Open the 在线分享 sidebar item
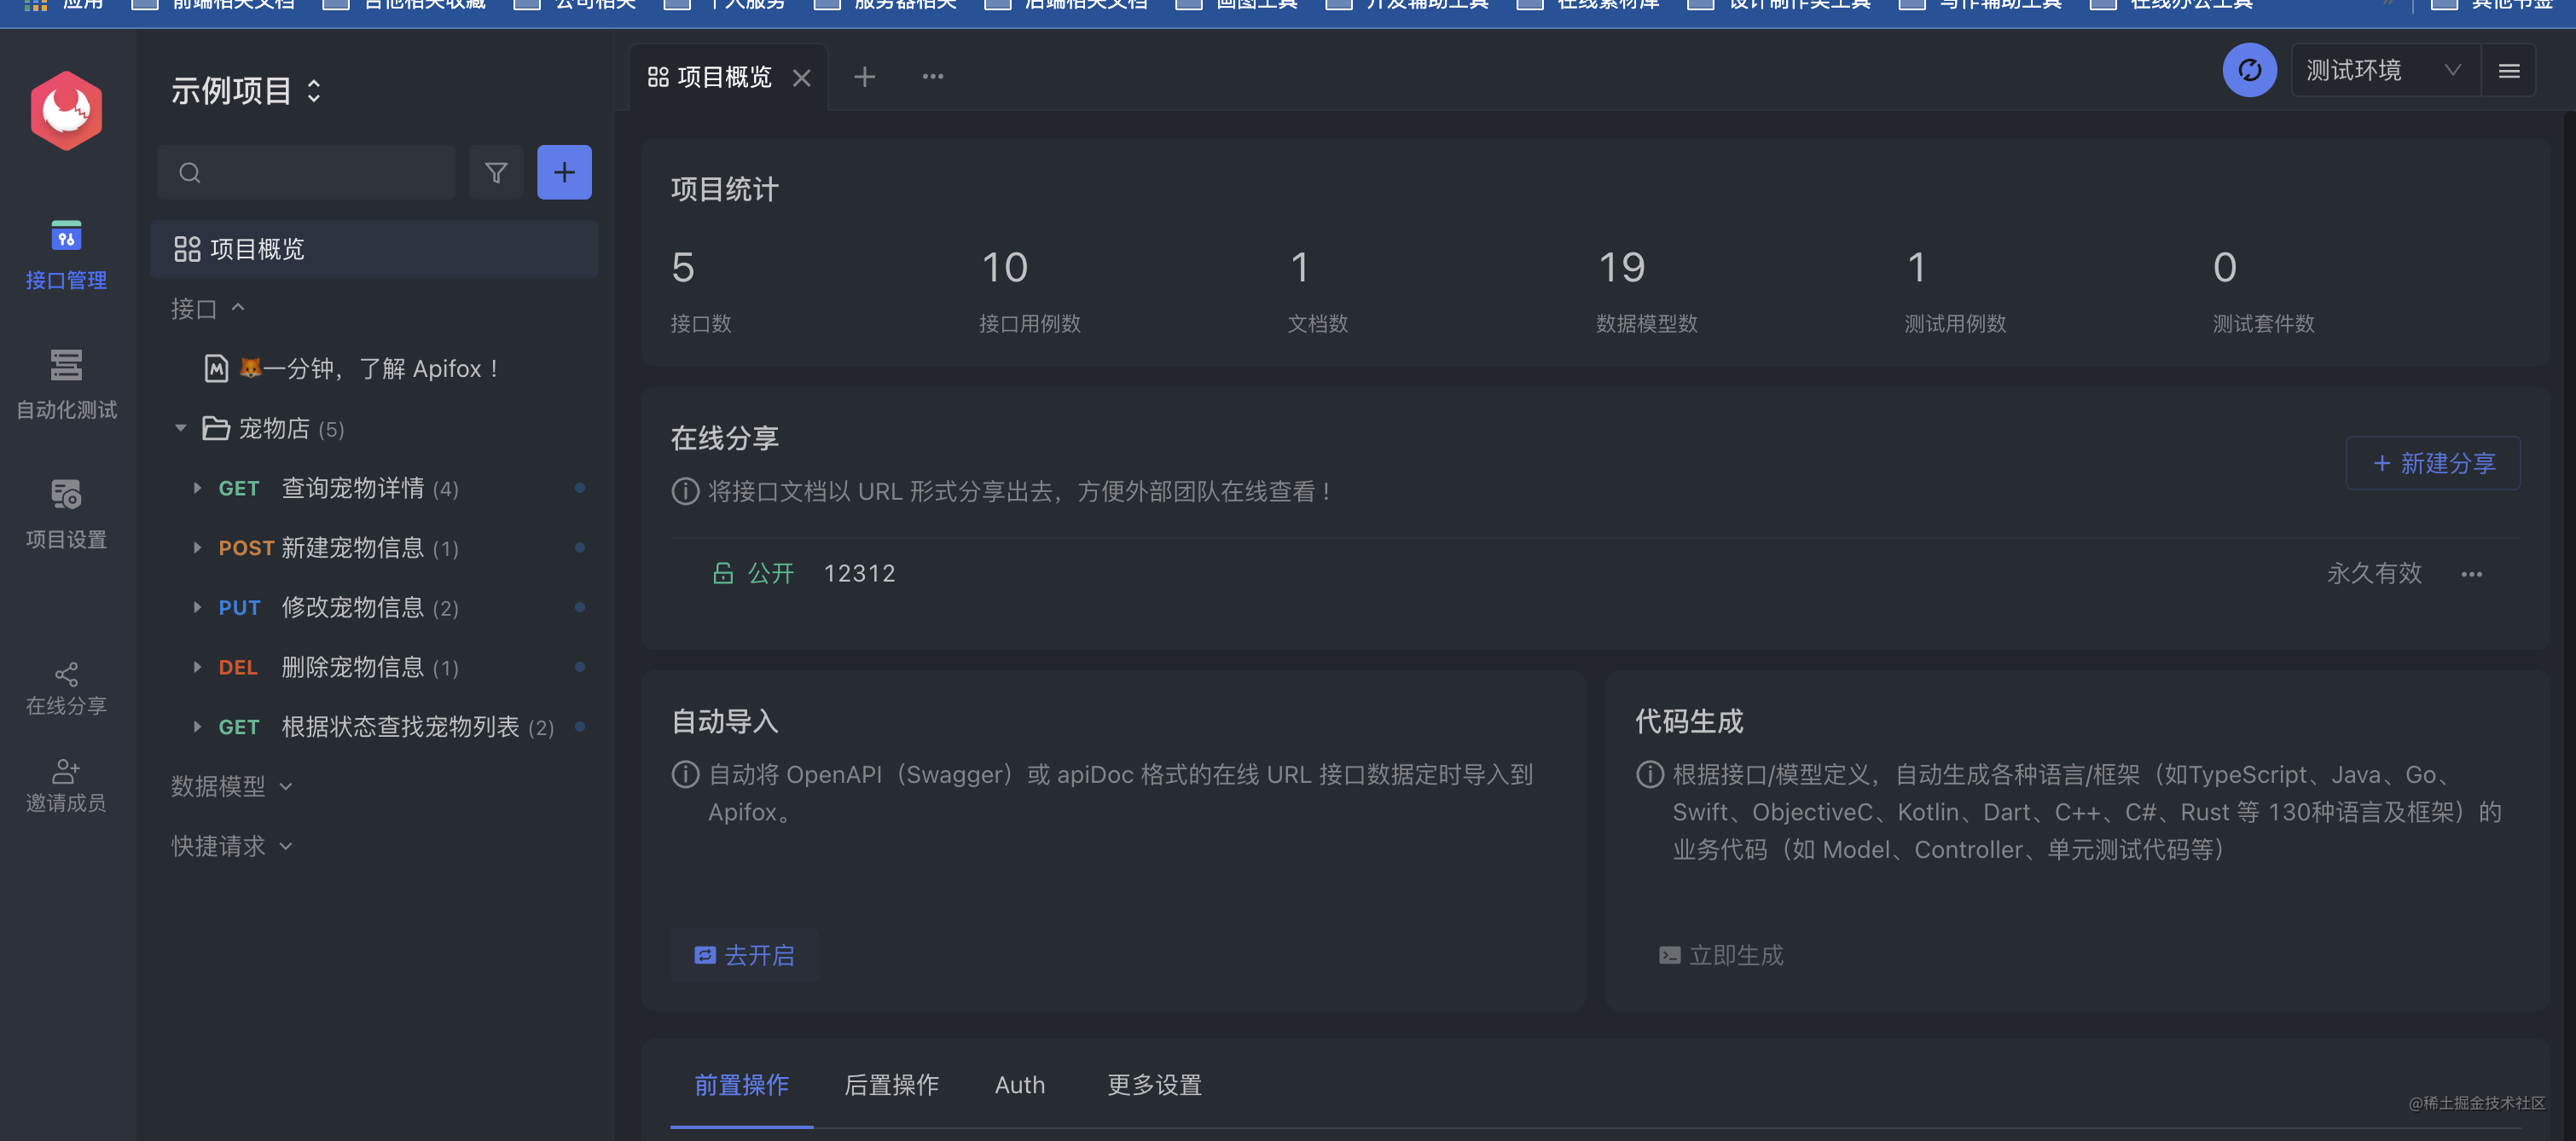Image resolution: width=2576 pixels, height=1141 pixels. click(x=66, y=690)
